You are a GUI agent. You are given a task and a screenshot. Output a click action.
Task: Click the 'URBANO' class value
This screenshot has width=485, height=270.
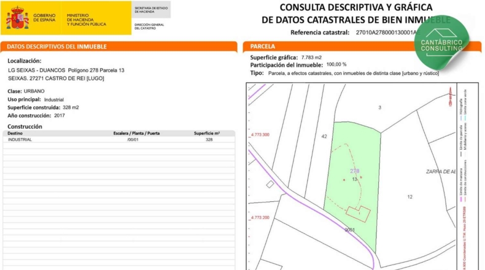pos(34,91)
